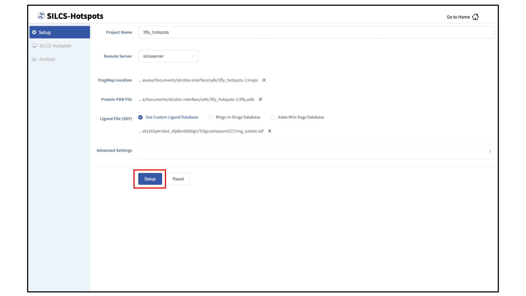Screen dimensions: 526x296
Task: Select Astex Mini-frags Database radio option
Action: coord(273,117)
